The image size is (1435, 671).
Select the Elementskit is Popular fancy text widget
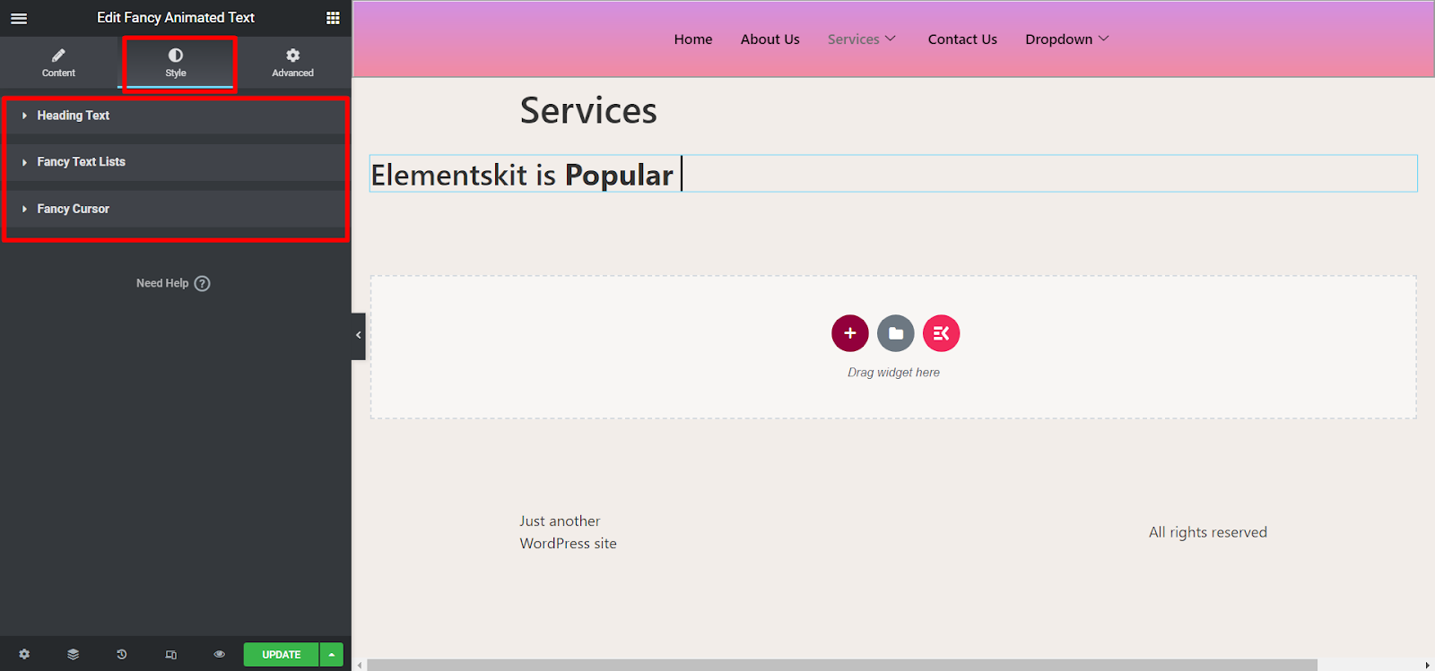pyautogui.click(x=893, y=174)
